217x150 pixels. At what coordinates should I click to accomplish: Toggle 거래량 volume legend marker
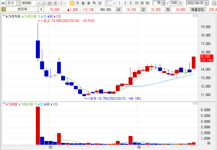point(7,104)
